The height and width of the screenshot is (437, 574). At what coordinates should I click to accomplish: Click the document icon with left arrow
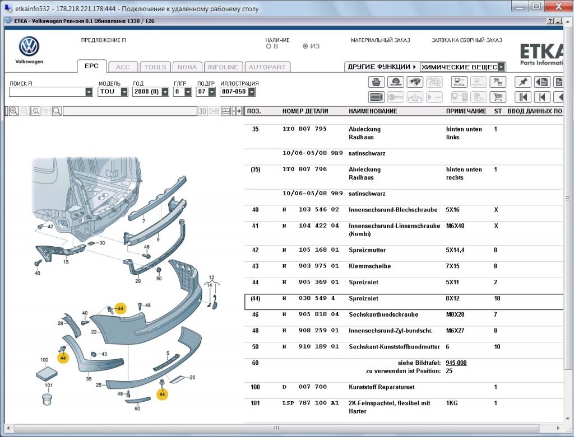point(542,82)
